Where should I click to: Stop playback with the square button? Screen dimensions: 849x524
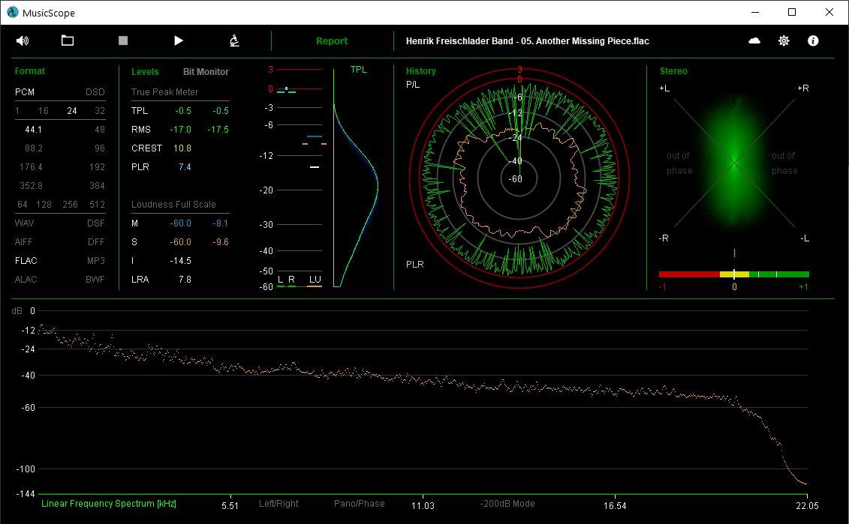[x=123, y=40]
